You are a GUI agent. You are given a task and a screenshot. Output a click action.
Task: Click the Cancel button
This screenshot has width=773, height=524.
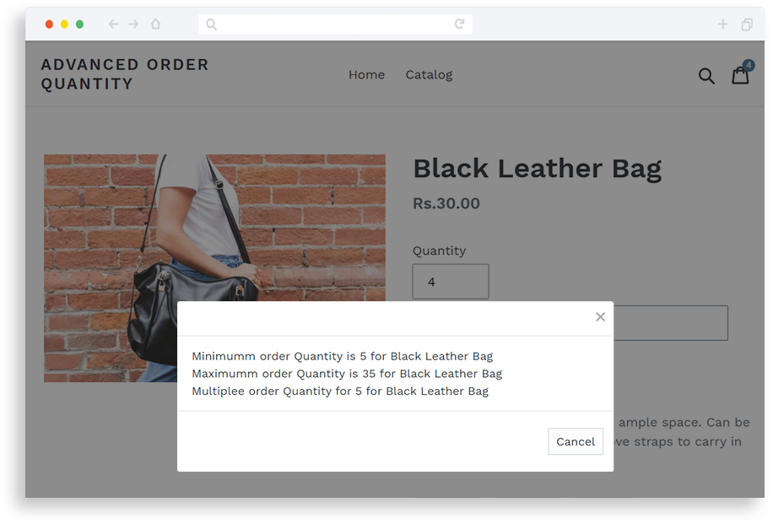pos(576,441)
